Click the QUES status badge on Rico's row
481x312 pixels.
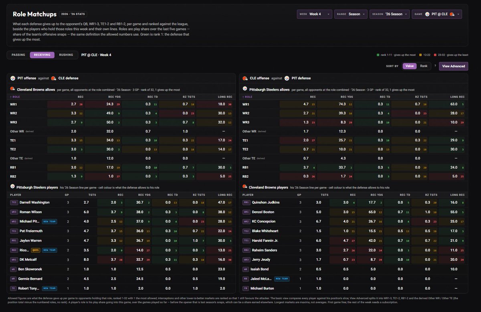coord(36,250)
